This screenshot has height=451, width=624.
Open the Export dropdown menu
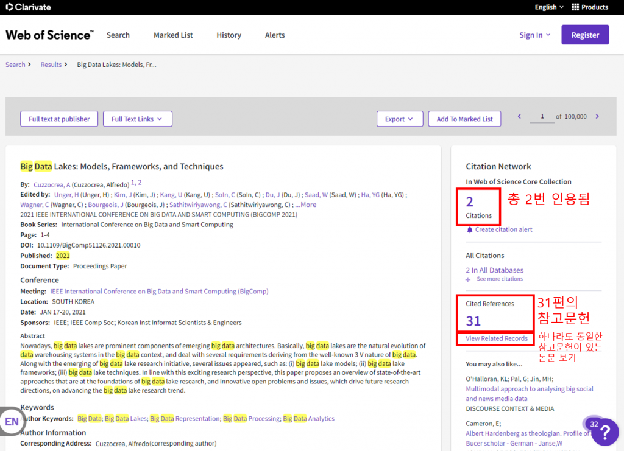[399, 119]
